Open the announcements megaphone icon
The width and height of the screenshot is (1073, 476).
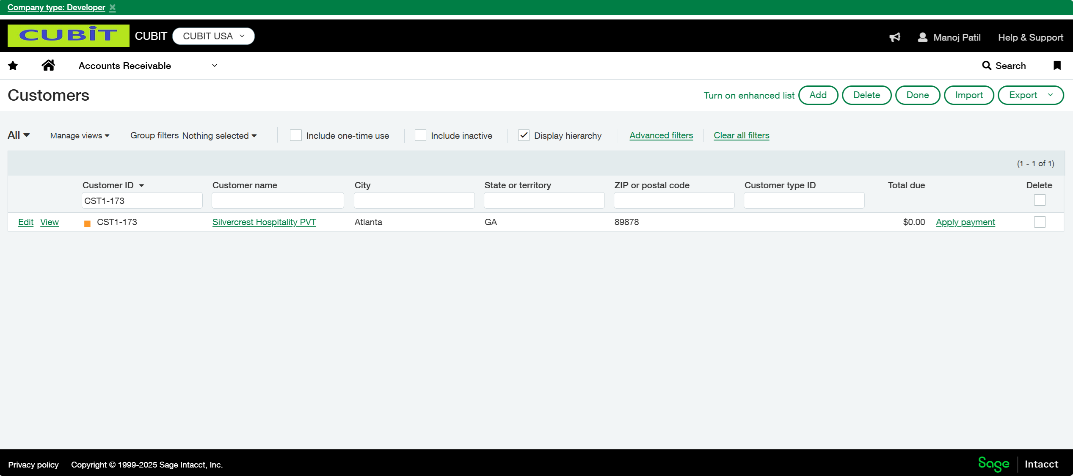pos(894,37)
